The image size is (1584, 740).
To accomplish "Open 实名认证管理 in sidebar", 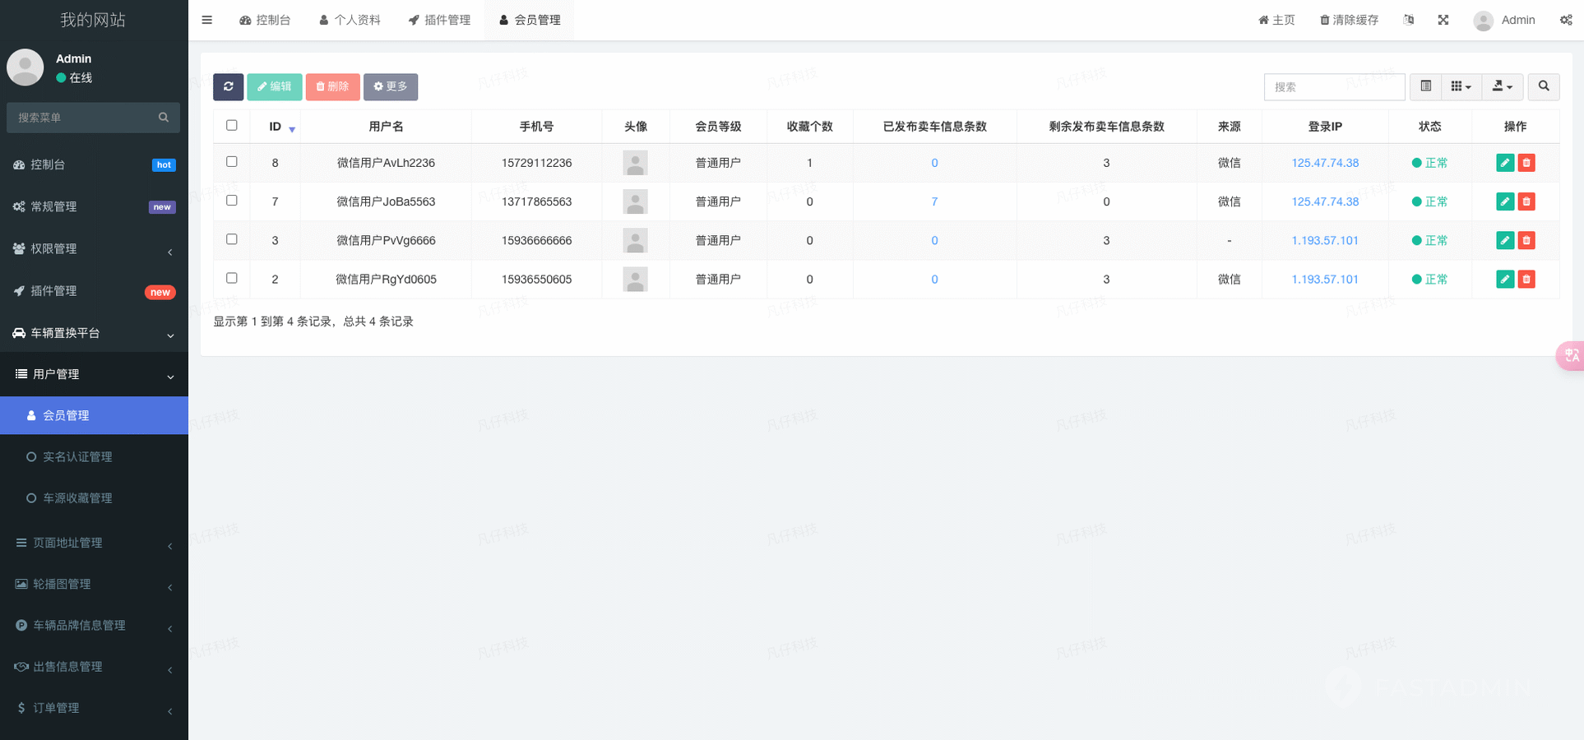I will click(77, 457).
